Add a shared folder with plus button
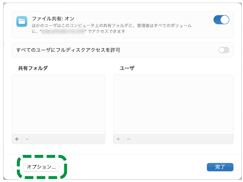 [17, 139]
